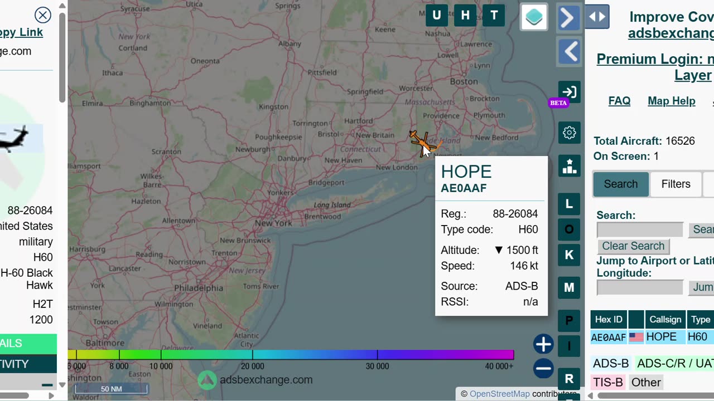714x401 pixels.
Task: Click the Clear Search button
Action: [x=633, y=246]
